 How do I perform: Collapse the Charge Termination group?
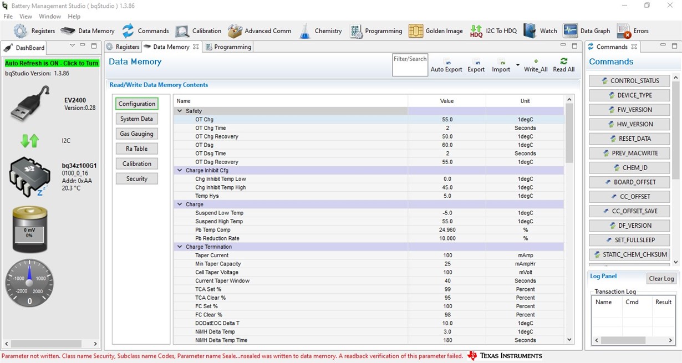(180, 247)
